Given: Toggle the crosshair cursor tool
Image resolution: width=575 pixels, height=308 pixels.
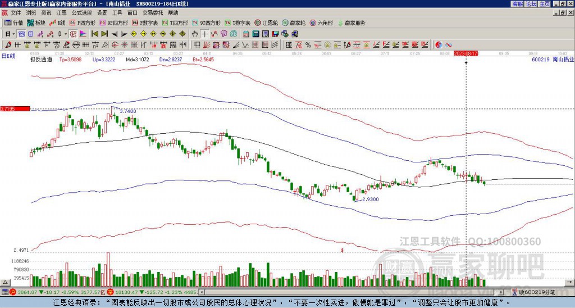Looking at the screenshot, I should pos(204,34).
